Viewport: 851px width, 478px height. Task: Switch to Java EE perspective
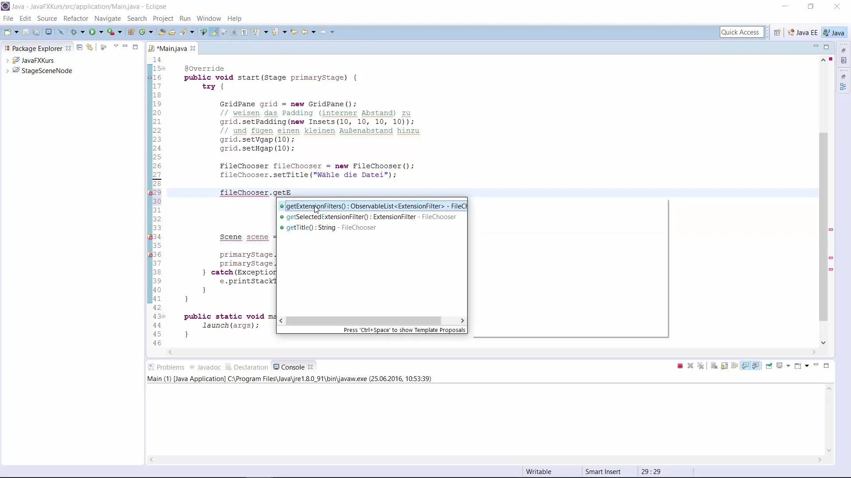[x=803, y=33]
